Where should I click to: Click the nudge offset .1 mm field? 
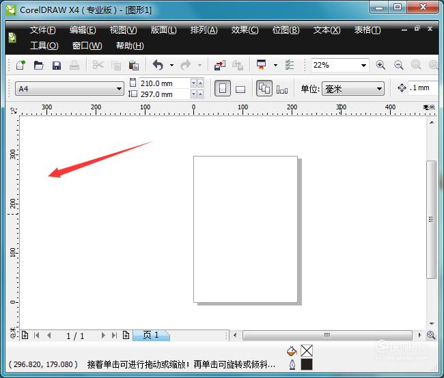tap(423, 88)
